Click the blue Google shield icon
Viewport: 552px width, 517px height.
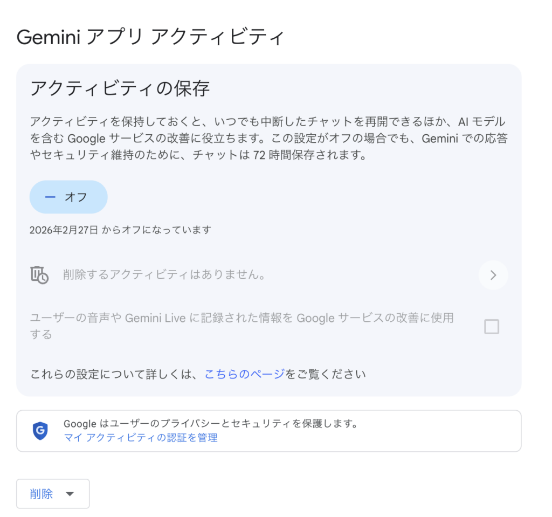(40, 430)
